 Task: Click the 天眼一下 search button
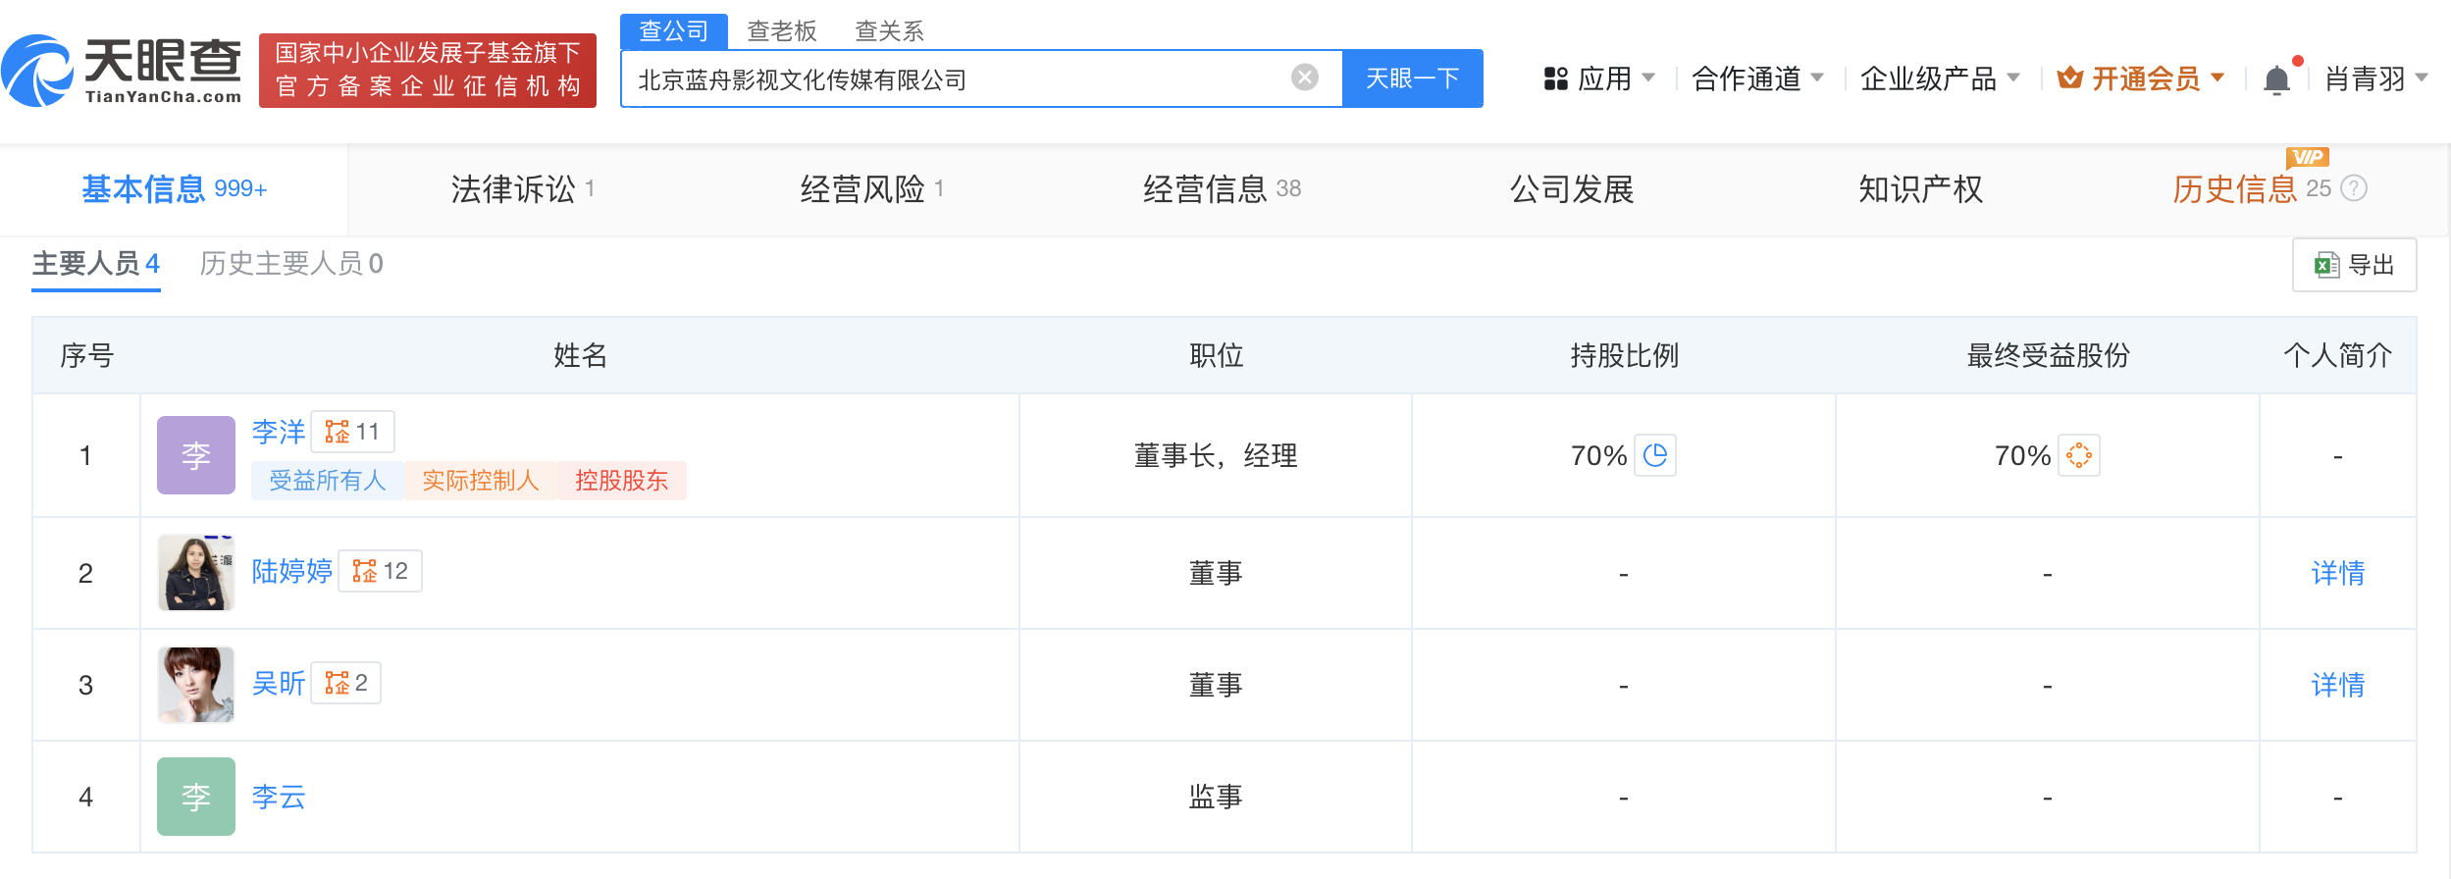pos(1412,78)
